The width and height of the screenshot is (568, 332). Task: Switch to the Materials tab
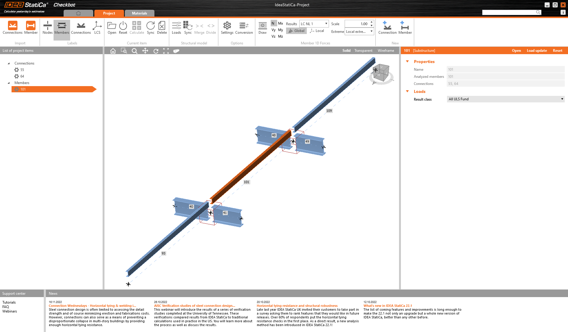(x=139, y=13)
